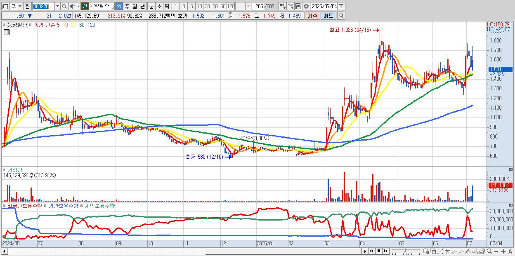Click the add line indicator icon
Screen dimensions: 515x256
pyautogui.click(x=291, y=7)
